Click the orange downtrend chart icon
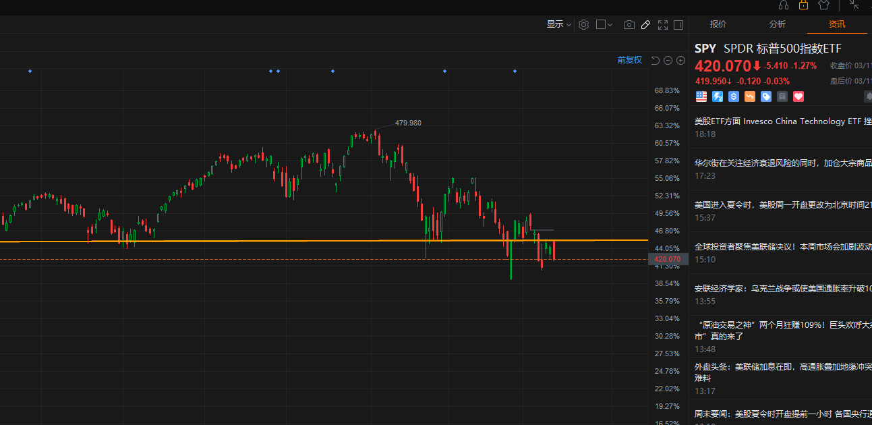This screenshot has height=425, width=872. (750, 96)
